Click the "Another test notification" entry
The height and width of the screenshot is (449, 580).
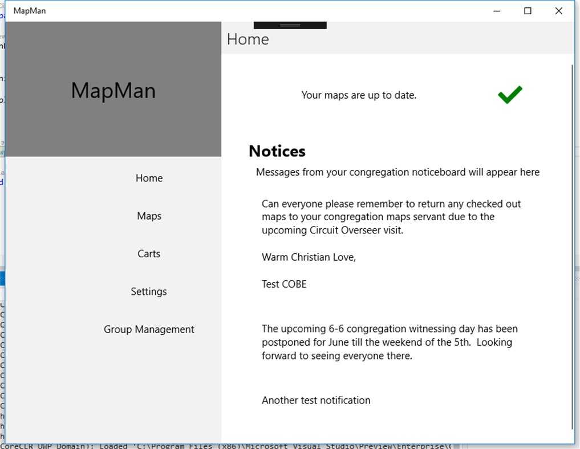316,400
